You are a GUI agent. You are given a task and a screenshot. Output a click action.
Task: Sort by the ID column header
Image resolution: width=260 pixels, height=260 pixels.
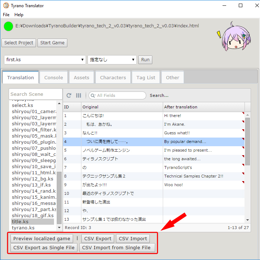72,107
